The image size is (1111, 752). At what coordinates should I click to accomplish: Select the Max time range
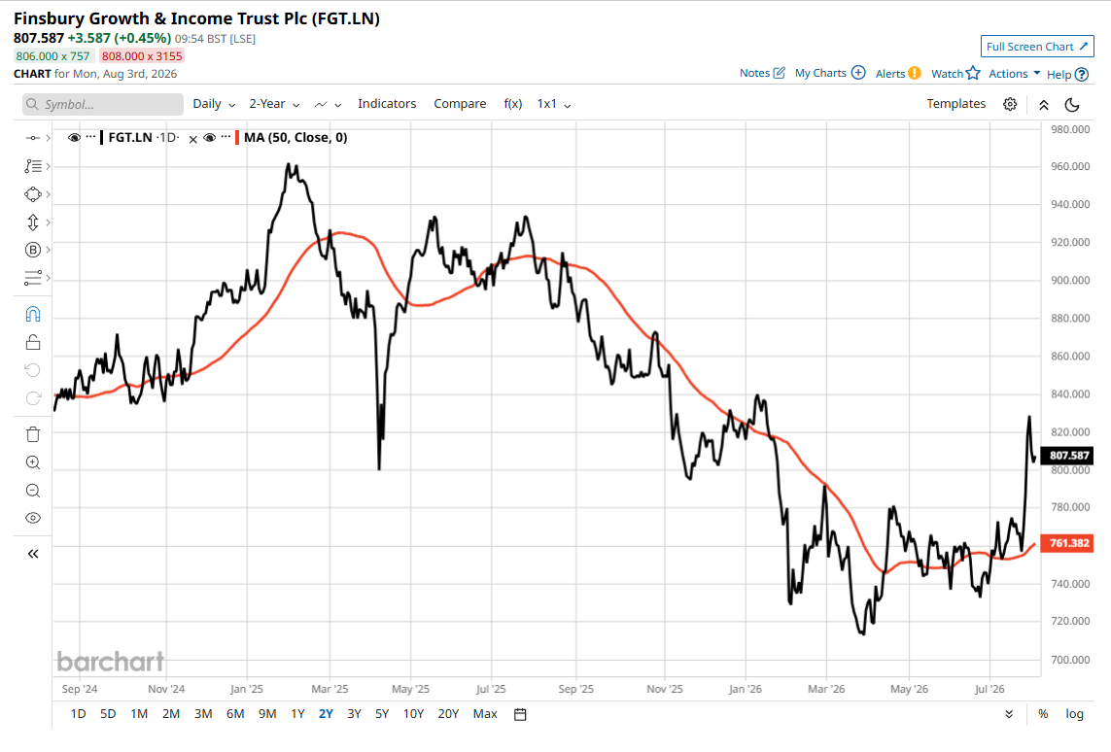pyautogui.click(x=485, y=714)
